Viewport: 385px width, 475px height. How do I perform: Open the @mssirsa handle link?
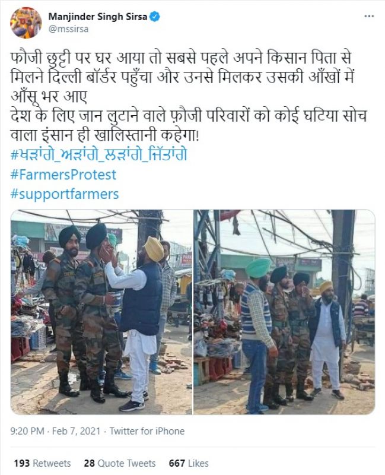coord(68,29)
